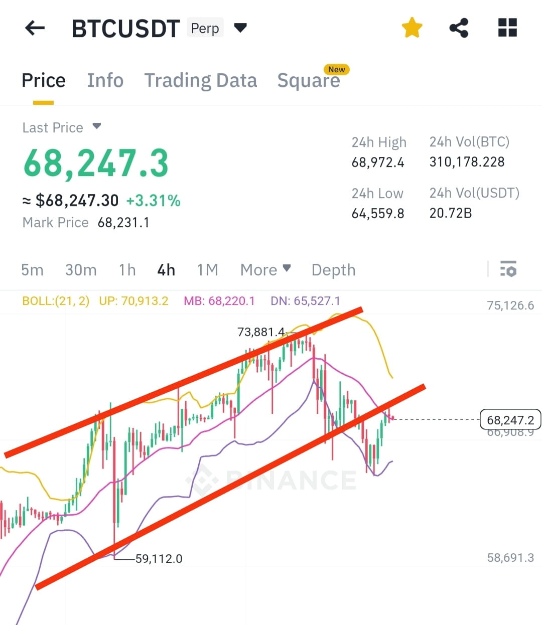The width and height of the screenshot is (542, 625).
Task: Open the Depth view
Action: pyautogui.click(x=333, y=269)
